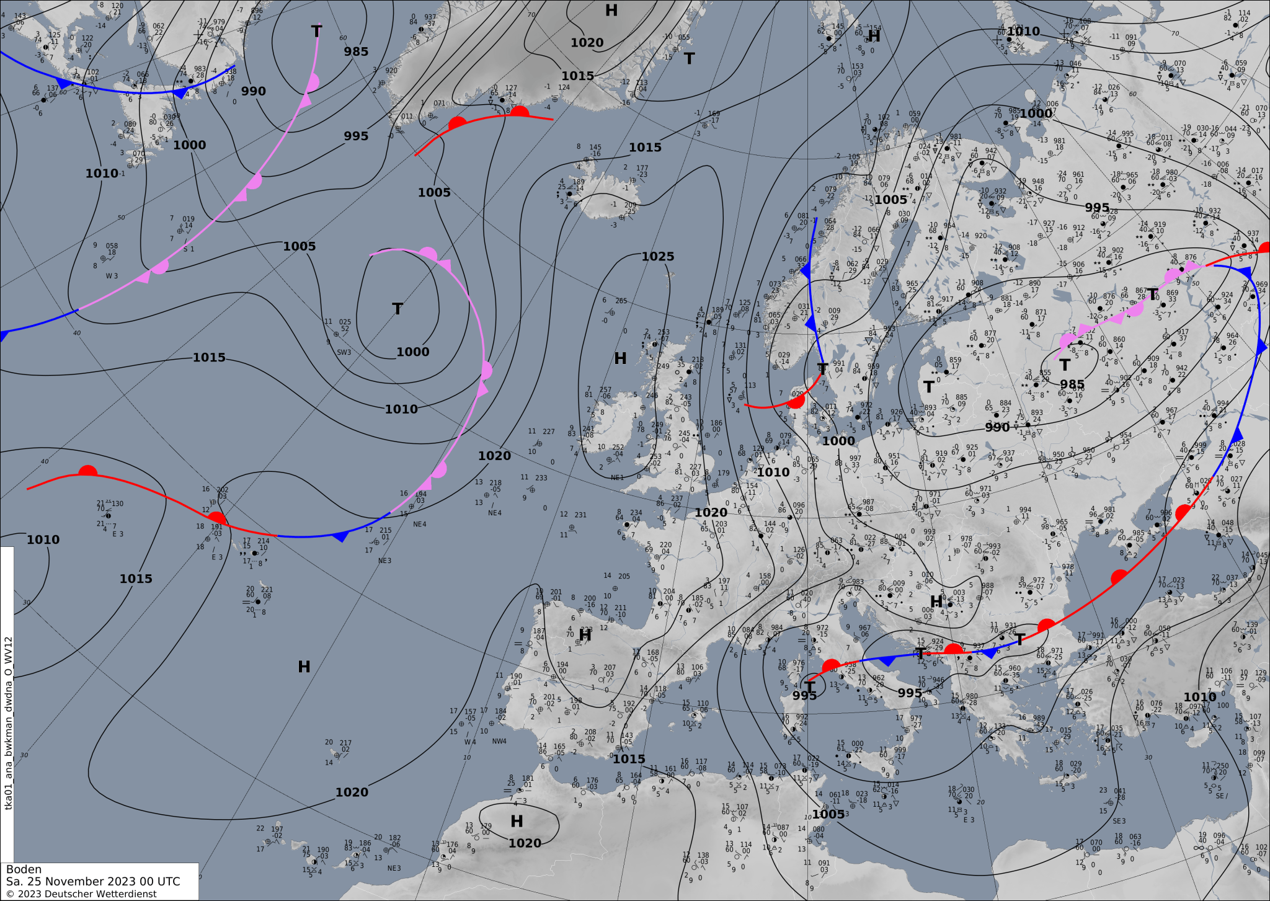Select the T low marker over the Baltic Sea

pos(928,387)
